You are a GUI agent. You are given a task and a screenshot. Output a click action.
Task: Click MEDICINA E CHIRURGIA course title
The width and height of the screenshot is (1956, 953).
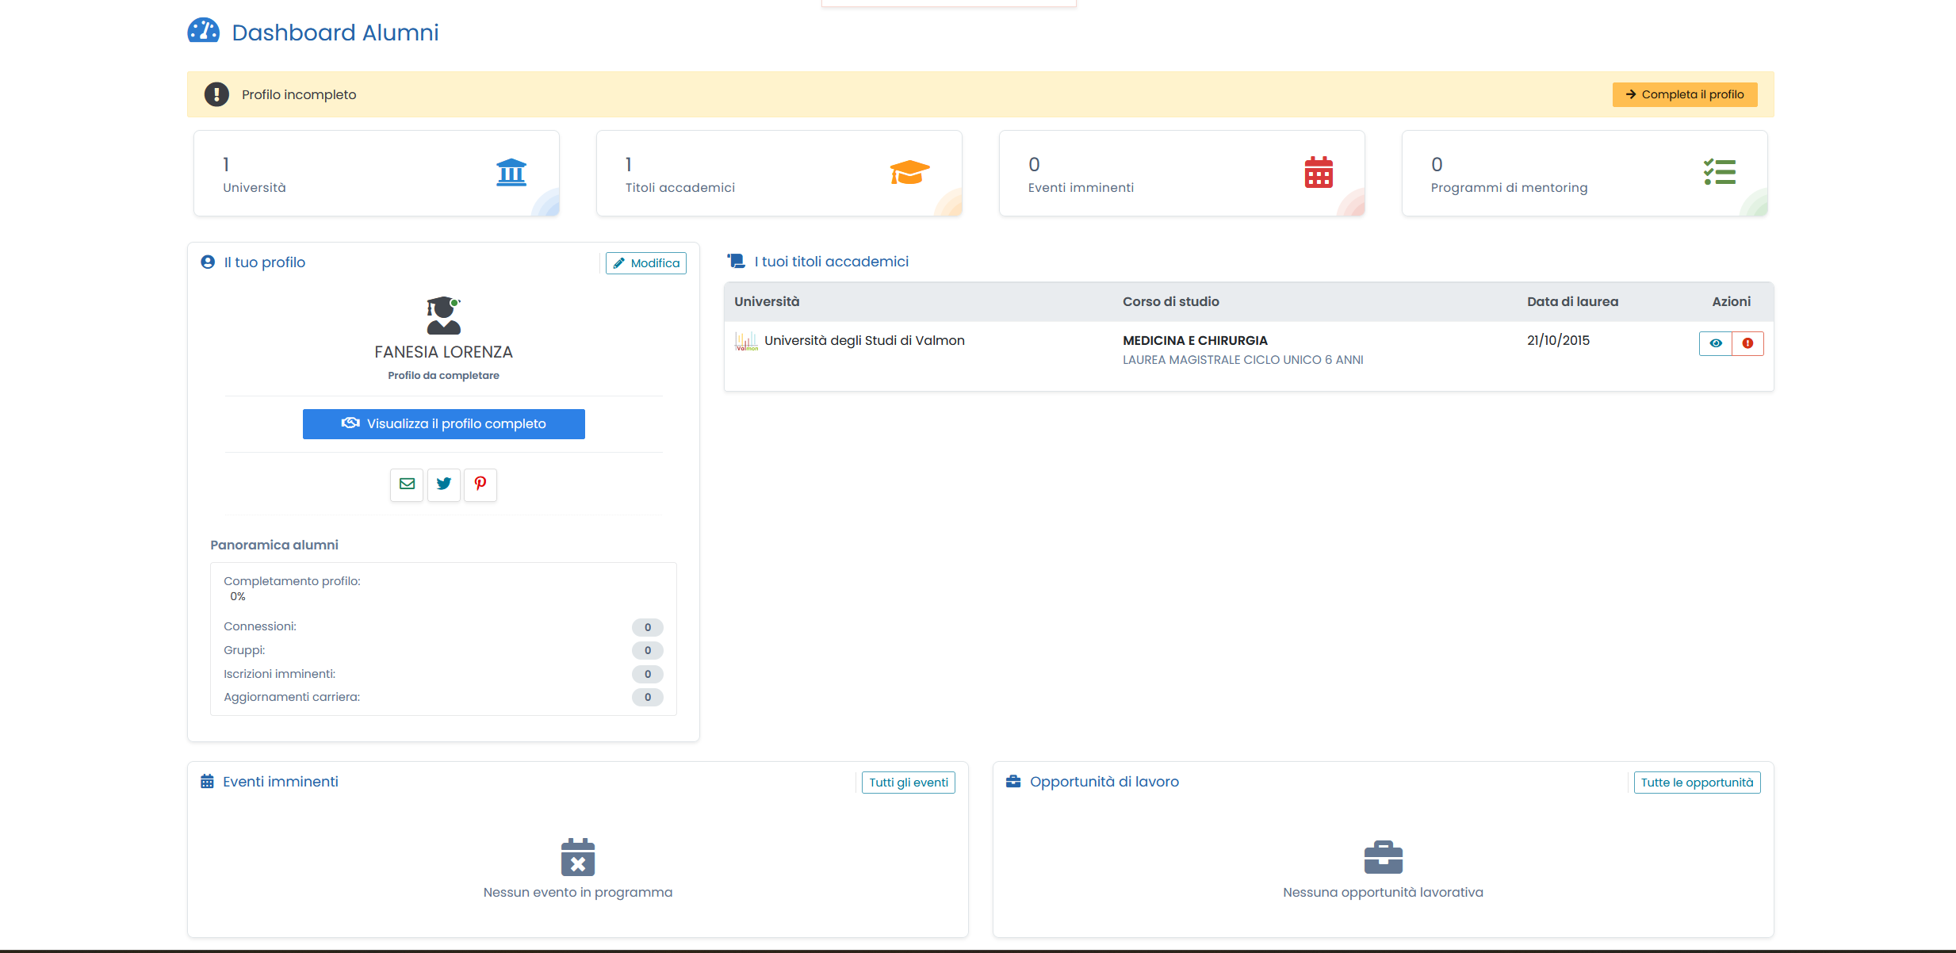tap(1195, 341)
